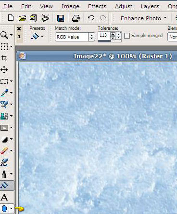Screen dimensions: 177x214
Task: Expand the Clone Brush flyout arrow
Action: coord(11,116)
